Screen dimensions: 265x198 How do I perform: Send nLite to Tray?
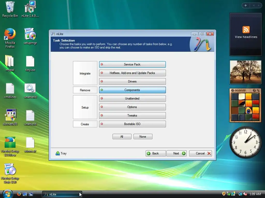point(61,153)
